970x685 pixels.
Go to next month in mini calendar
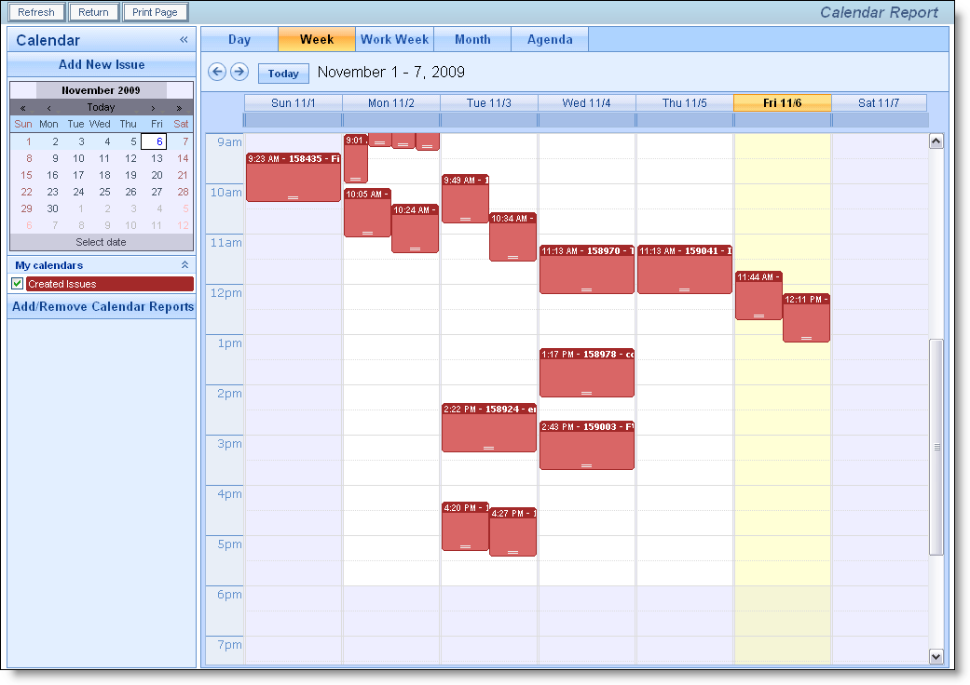click(154, 108)
